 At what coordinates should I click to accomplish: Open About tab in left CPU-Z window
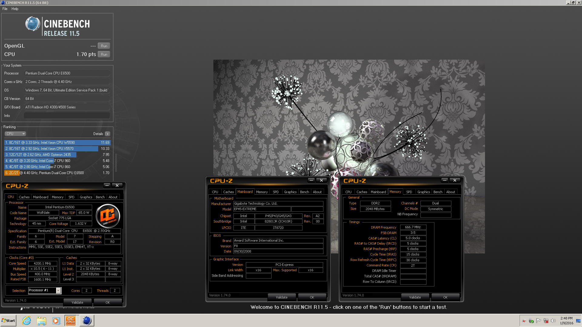click(x=113, y=197)
